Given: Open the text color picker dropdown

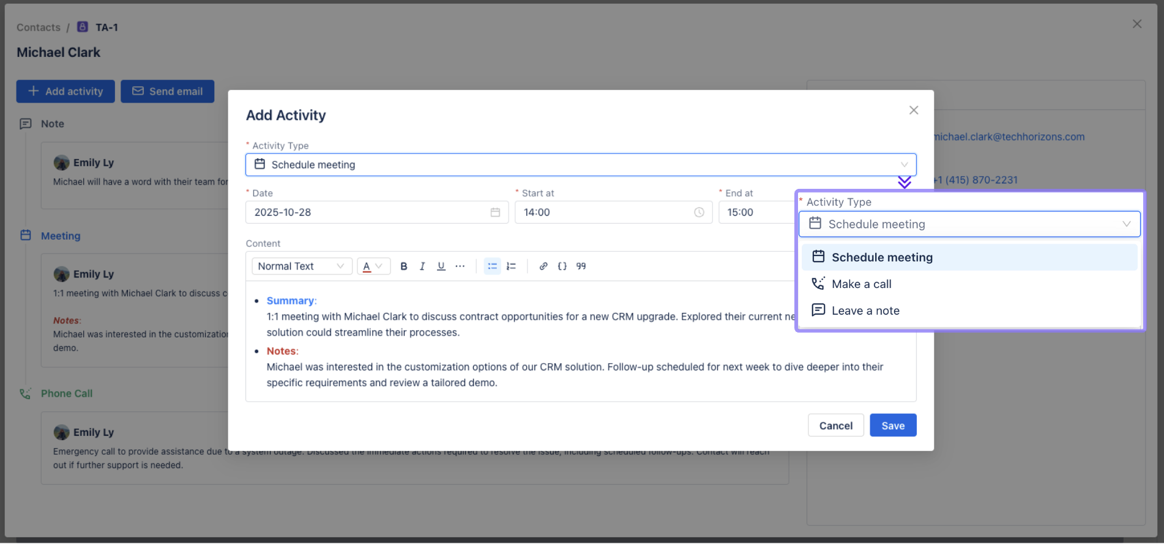Looking at the screenshot, I should pos(373,266).
